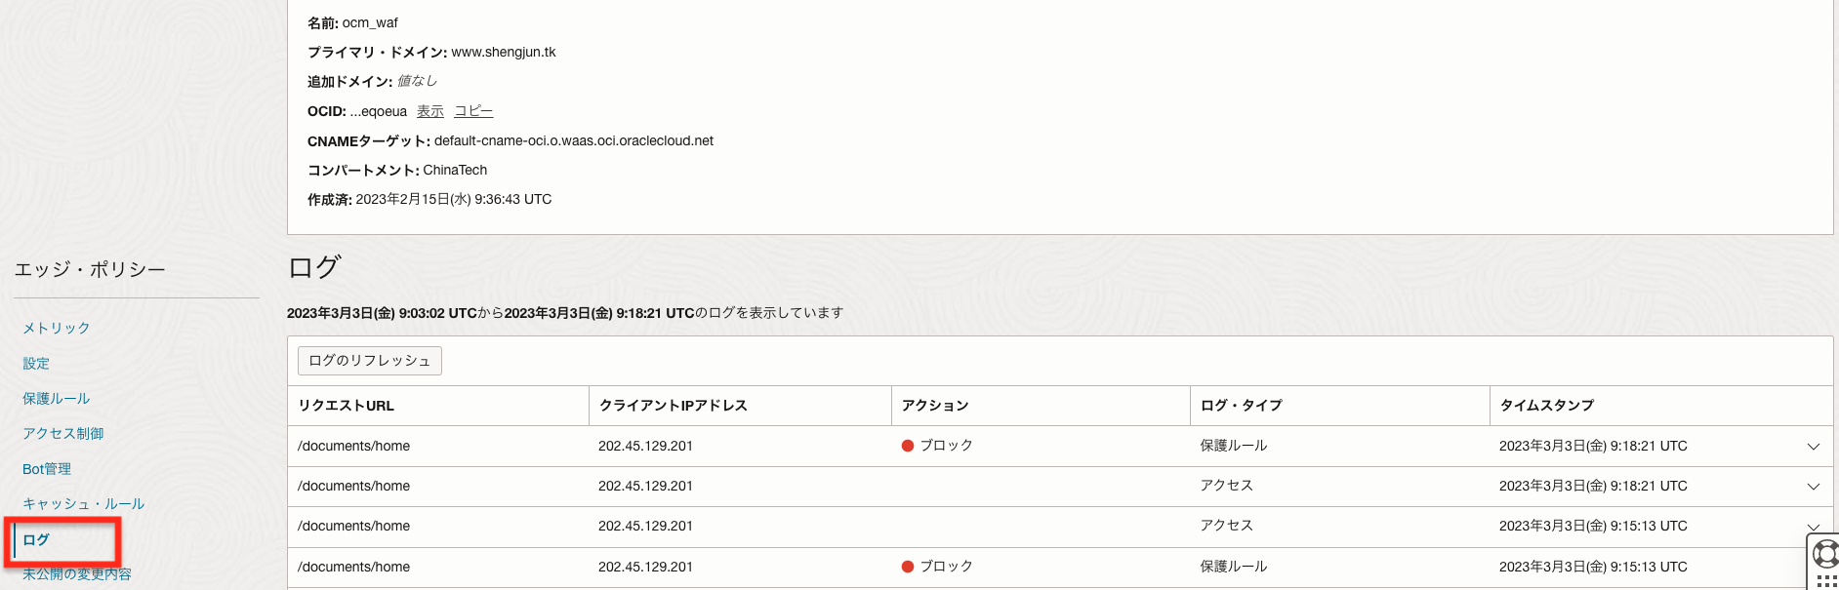Viewport: 1839px width, 590px height.
Task: Click timestamp 9:15:13 UTC in third row
Action: (1594, 526)
